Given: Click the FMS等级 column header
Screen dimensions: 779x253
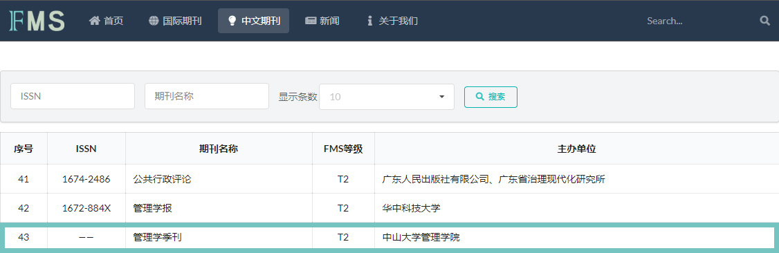Looking at the screenshot, I should click(343, 149).
